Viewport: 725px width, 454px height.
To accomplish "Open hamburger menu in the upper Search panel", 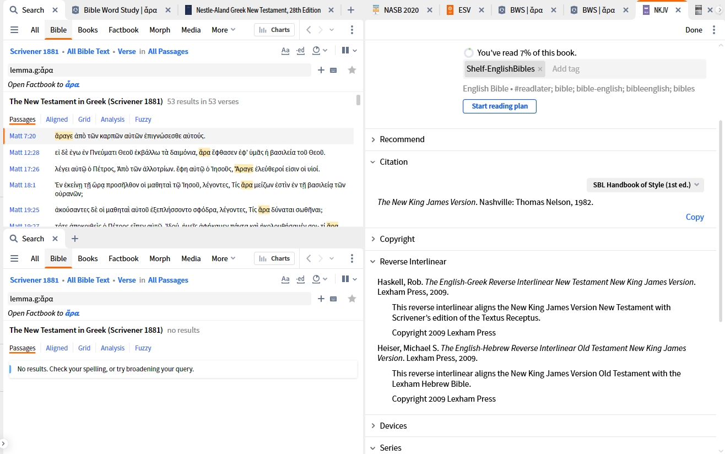I will 14,30.
